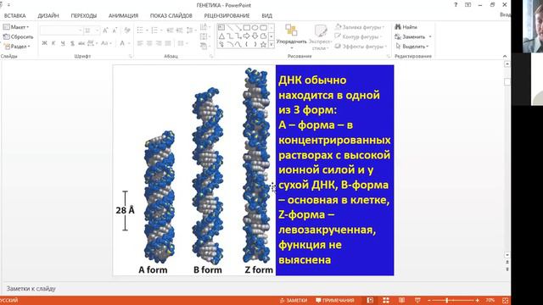
Task: Open PowerPoint Help question mark
Action: point(456,5)
